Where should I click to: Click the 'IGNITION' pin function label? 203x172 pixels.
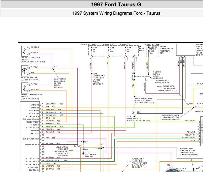tap(35, 131)
